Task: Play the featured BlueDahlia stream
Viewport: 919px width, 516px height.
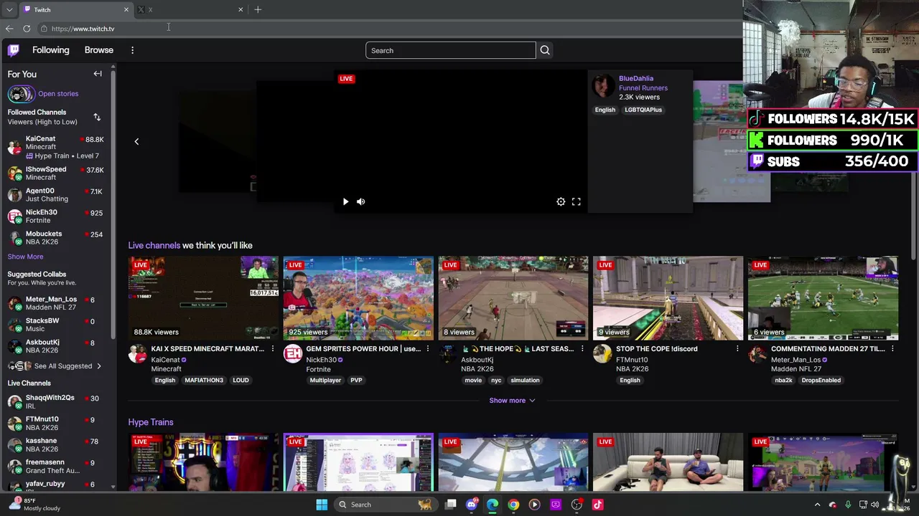Action: (345, 202)
